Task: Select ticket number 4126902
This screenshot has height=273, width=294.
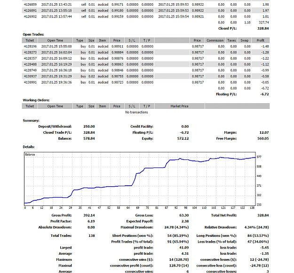Action: pos(30,16)
